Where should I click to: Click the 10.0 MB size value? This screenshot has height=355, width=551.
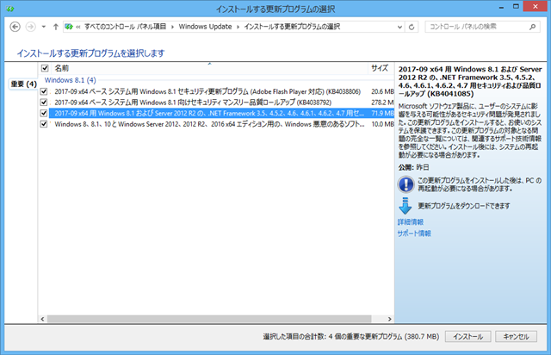(x=382, y=124)
